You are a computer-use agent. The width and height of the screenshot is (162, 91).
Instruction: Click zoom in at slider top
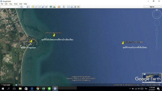pos(157,34)
